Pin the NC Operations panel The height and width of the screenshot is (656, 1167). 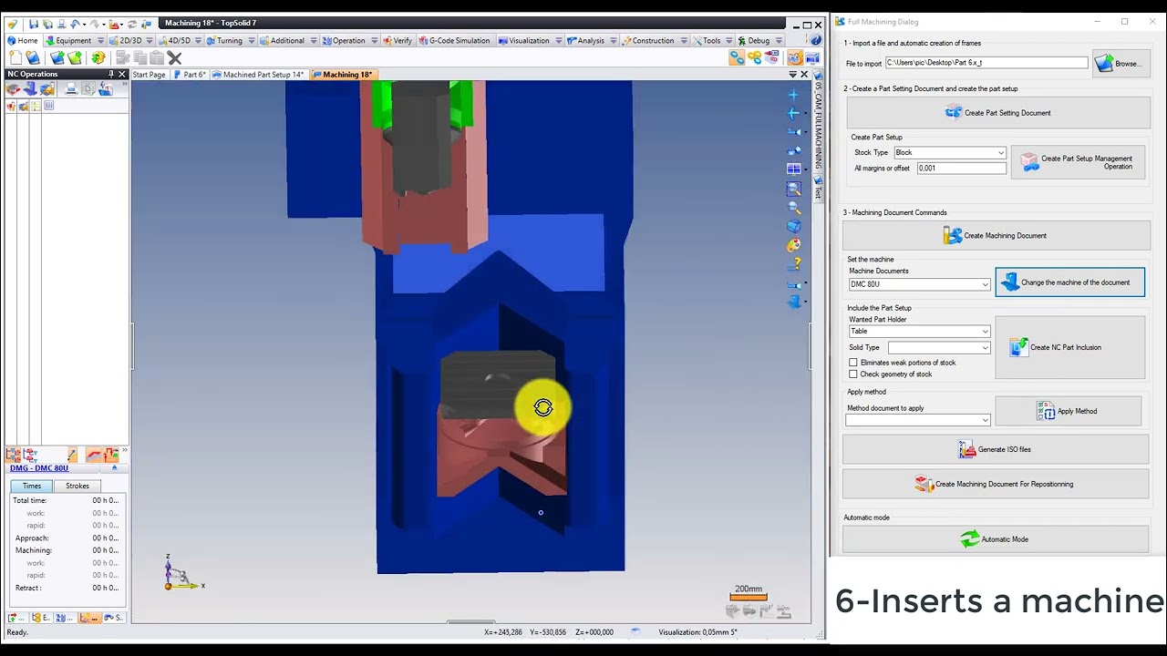[111, 74]
